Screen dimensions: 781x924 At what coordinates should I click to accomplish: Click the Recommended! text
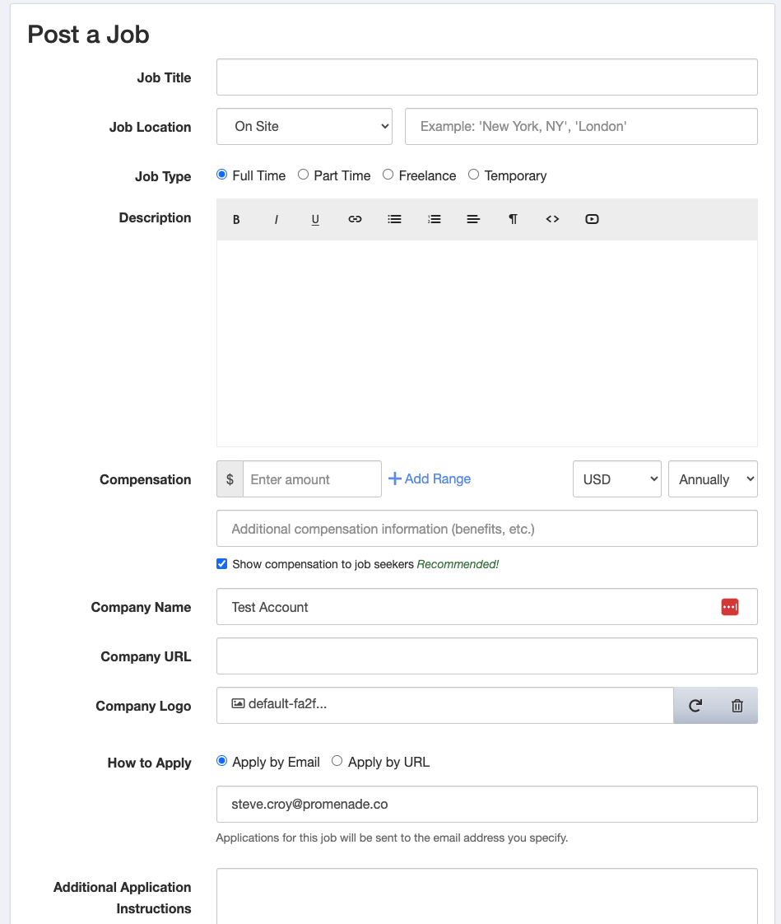point(458,565)
